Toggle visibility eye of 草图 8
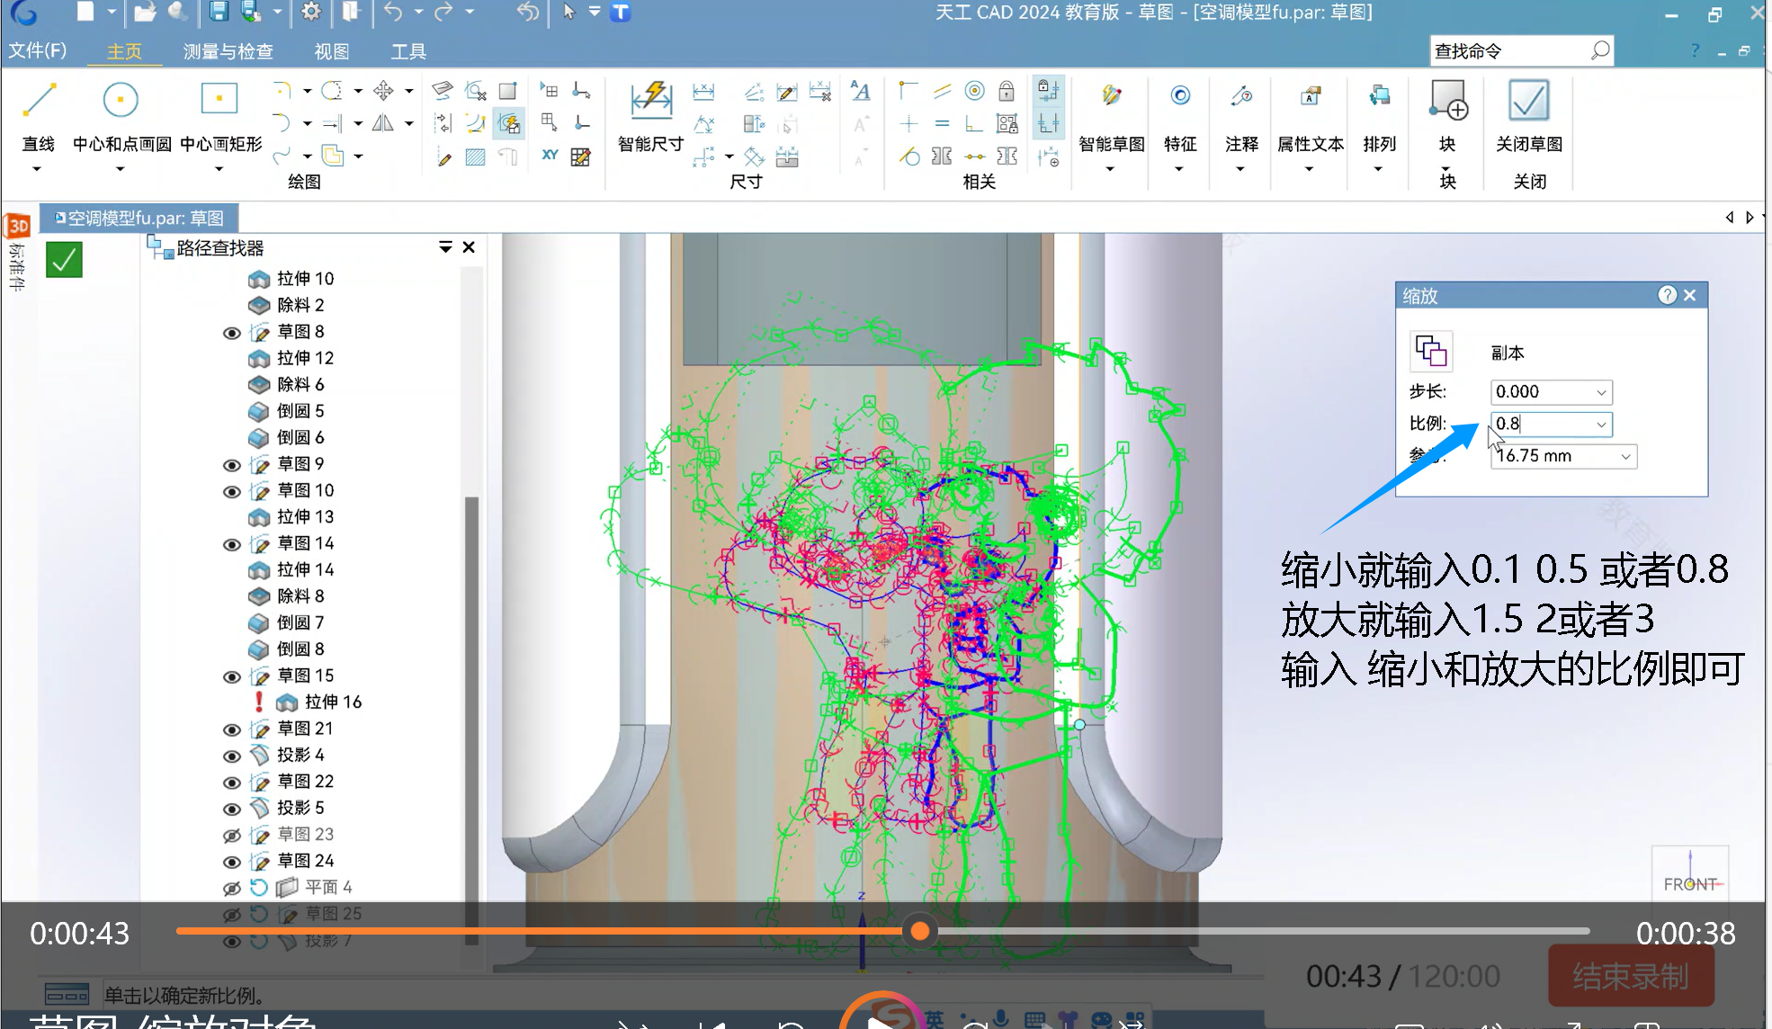 pyautogui.click(x=232, y=333)
